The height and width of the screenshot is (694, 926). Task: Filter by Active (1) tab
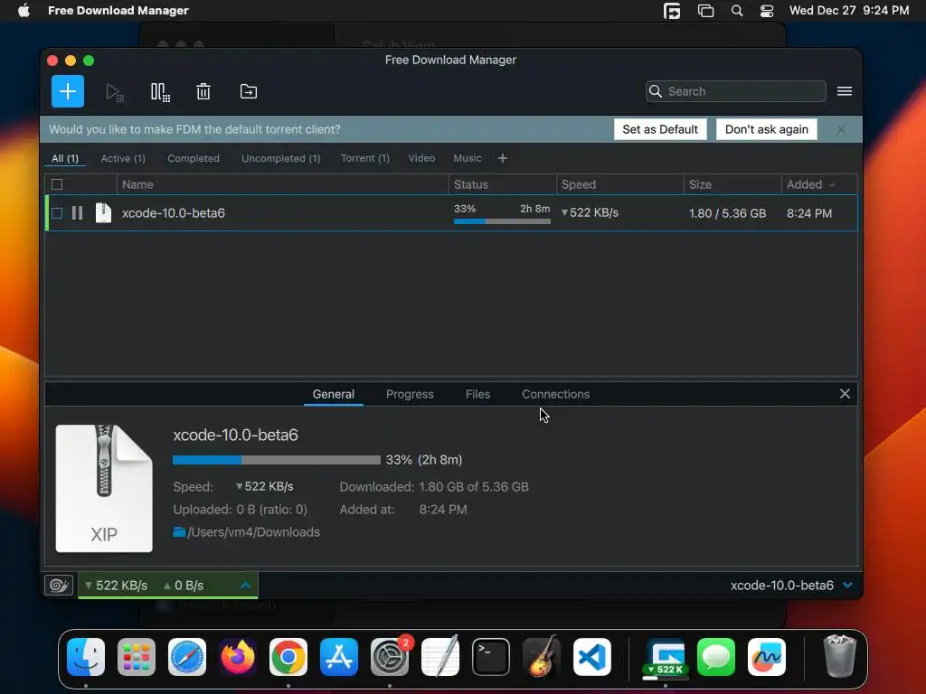click(123, 158)
